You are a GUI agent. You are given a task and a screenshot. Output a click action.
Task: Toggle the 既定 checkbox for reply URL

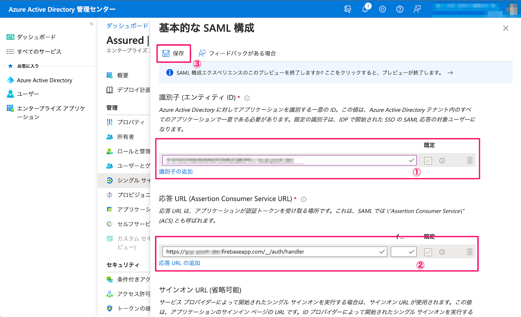tap(428, 252)
